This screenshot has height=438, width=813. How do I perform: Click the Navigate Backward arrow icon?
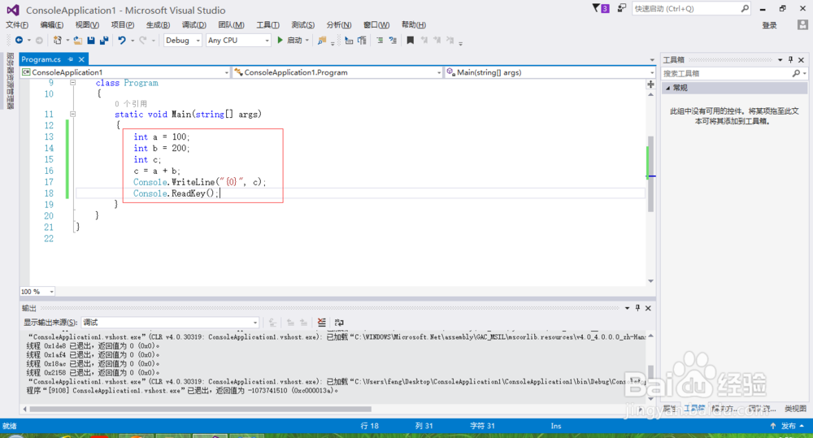(20, 40)
